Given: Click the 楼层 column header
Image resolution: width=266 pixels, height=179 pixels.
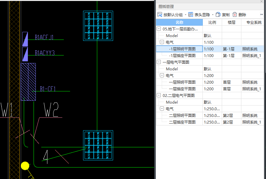Looking at the screenshot, I should click(232, 22).
